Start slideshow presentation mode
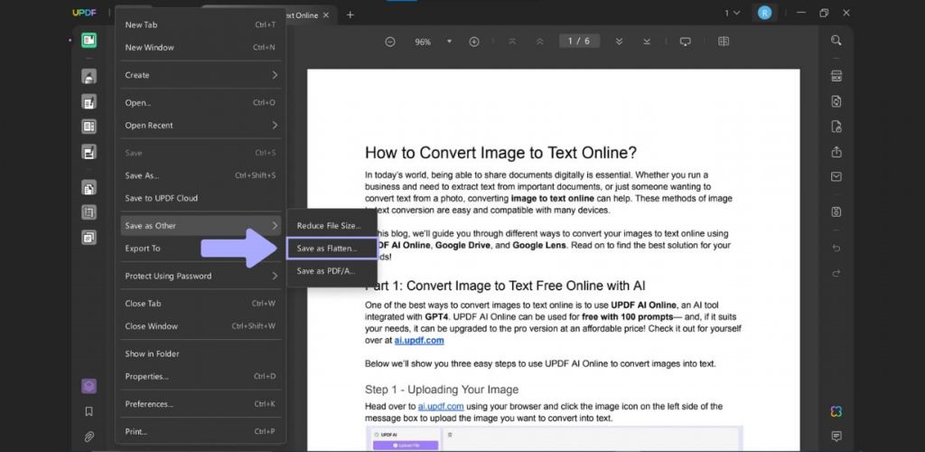 (x=685, y=42)
